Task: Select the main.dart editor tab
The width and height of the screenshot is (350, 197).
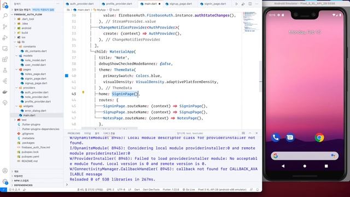Action: pyautogui.click(x=150, y=4)
